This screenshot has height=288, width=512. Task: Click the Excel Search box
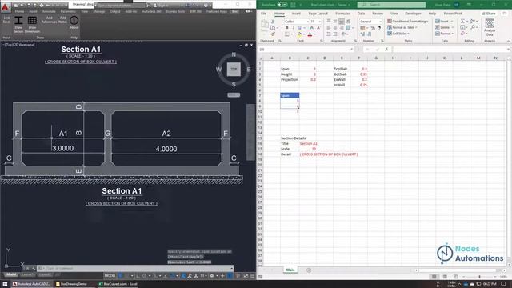[x=391, y=5]
